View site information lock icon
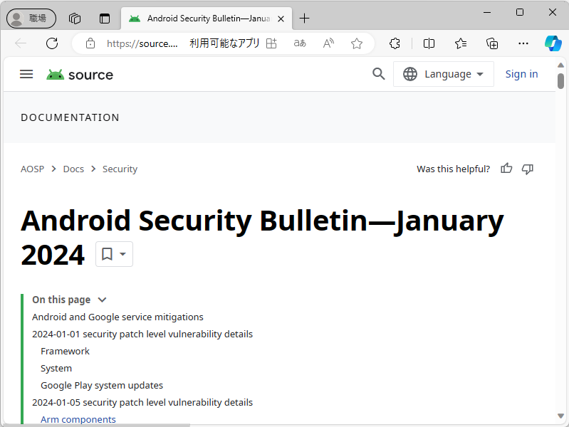The image size is (569, 427). 90,43
